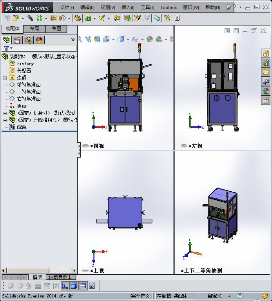
Task: Click the Exploded View toolbar icon
Action: pyautogui.click(x=138, y=18)
